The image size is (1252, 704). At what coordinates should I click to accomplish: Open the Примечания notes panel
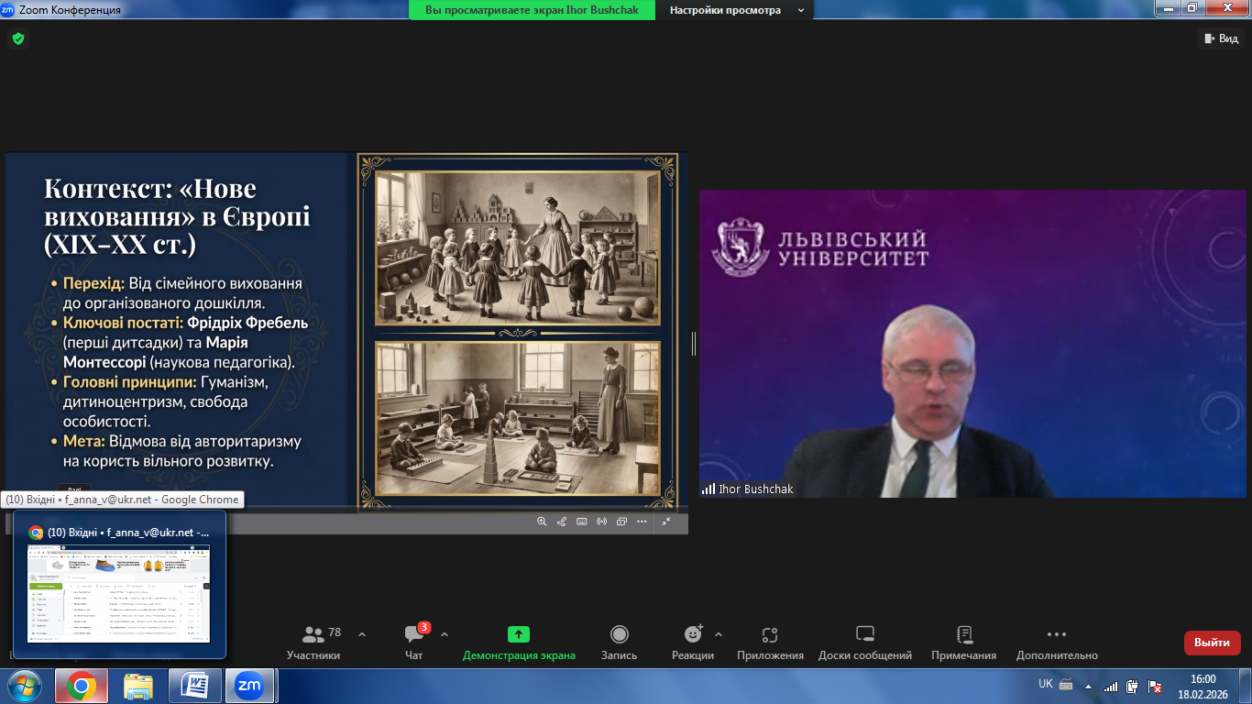963,642
